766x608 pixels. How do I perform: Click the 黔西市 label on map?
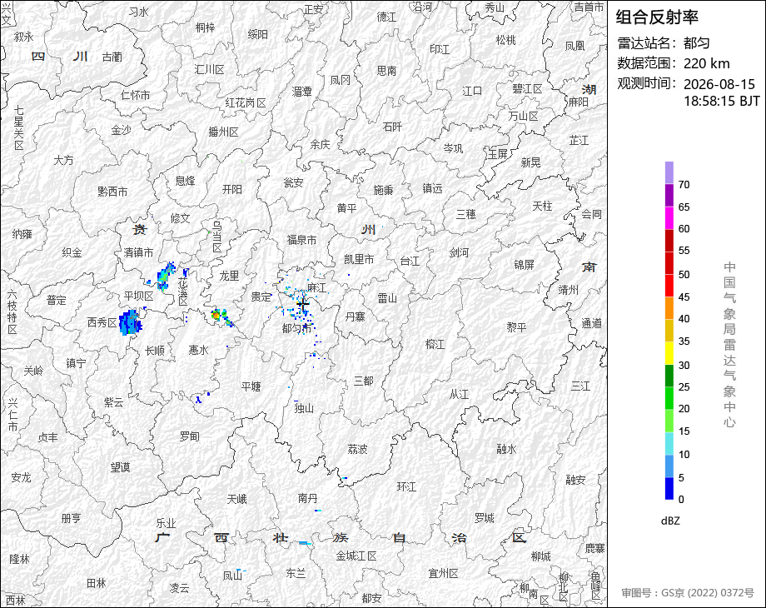pyautogui.click(x=112, y=192)
